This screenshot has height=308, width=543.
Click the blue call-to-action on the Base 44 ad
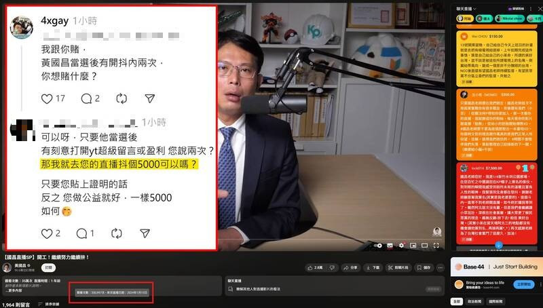(x=524, y=284)
